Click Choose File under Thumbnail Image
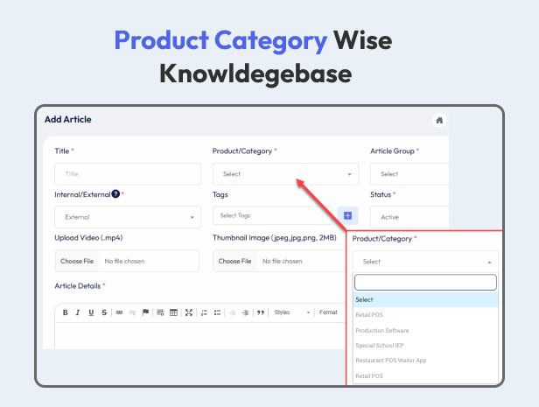 (234, 261)
